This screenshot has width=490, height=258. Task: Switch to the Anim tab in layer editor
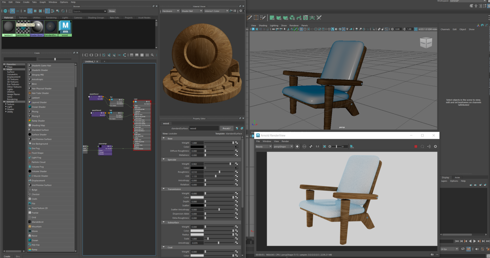point(457,178)
